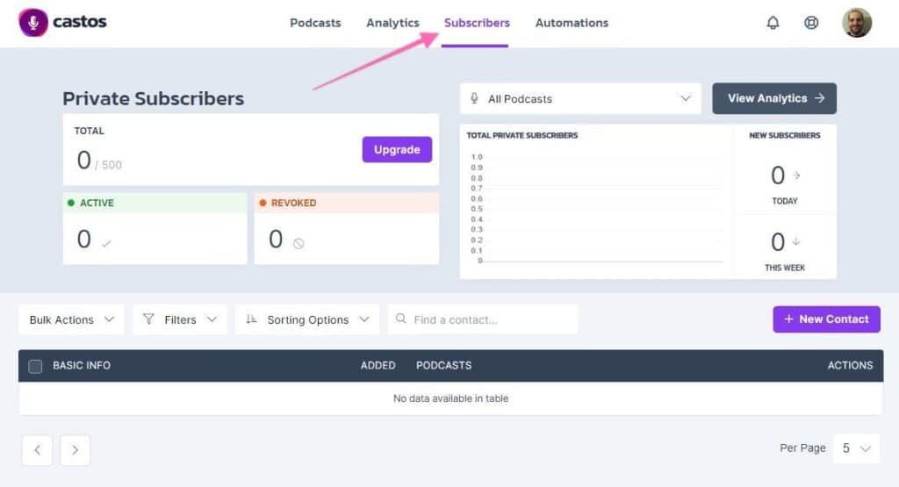Change the Per Page count dropdown
This screenshot has height=487, width=899.
click(856, 448)
